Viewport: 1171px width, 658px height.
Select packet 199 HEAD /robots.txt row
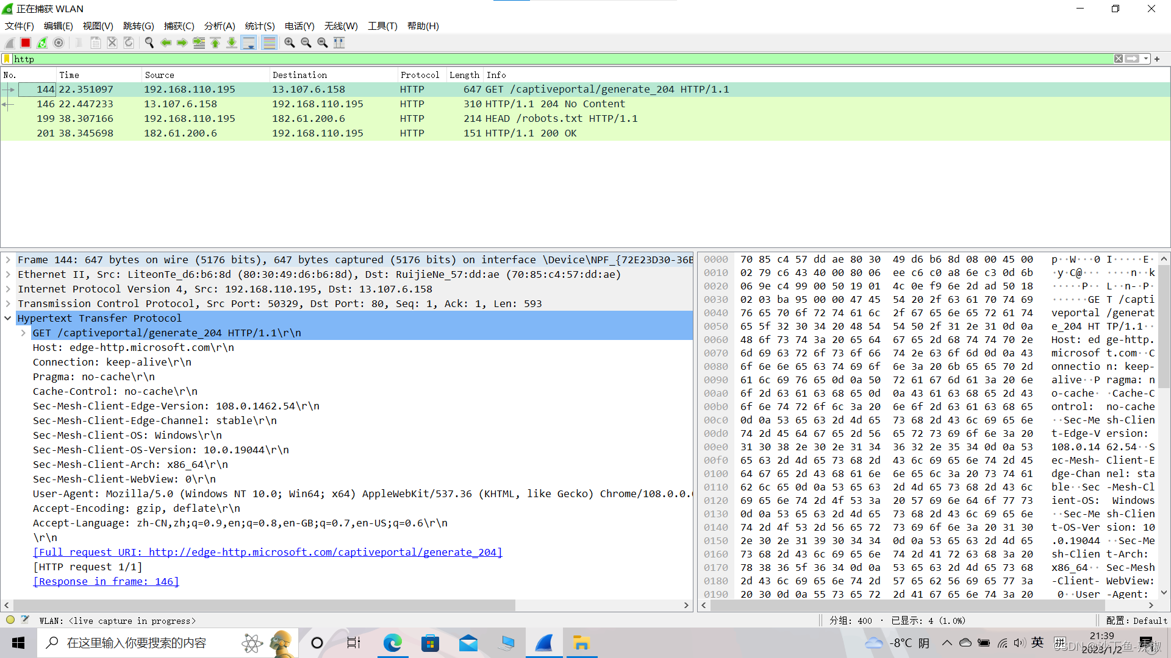tap(585, 119)
